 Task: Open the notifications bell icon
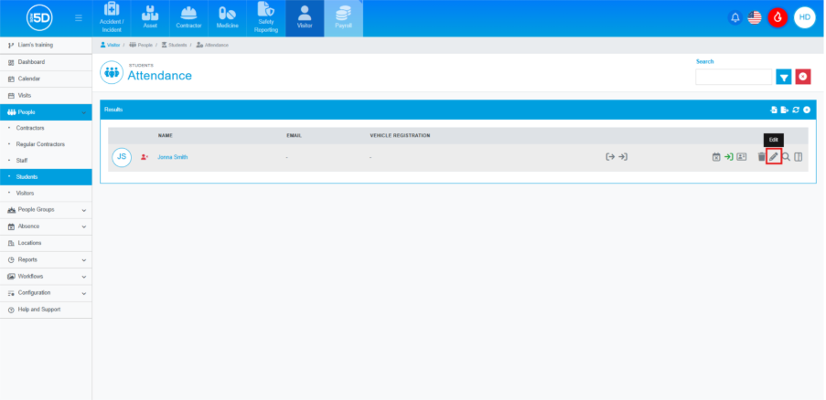coord(735,17)
